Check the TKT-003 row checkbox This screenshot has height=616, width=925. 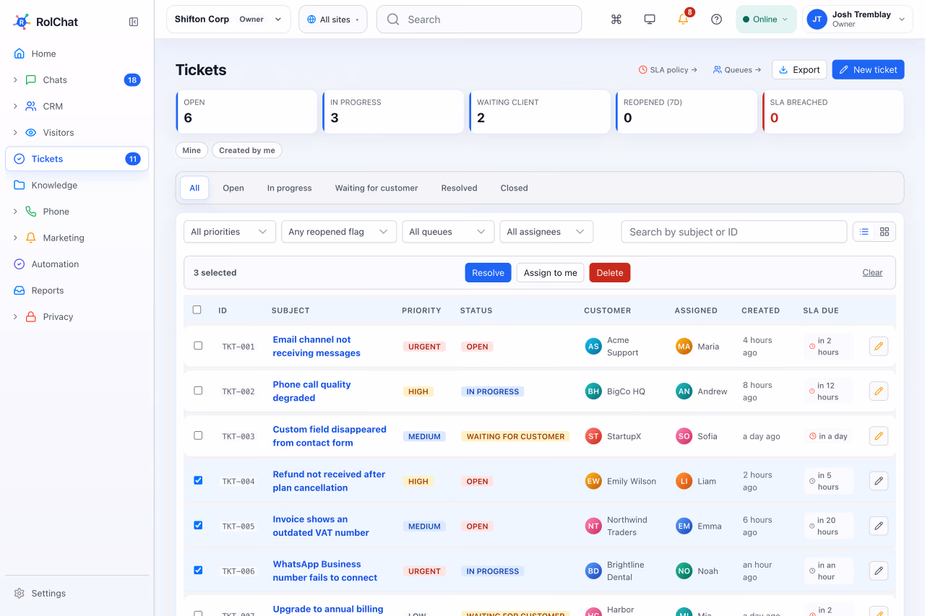pos(198,435)
